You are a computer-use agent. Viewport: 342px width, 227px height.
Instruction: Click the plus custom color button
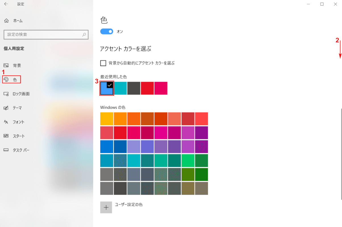pos(106,207)
